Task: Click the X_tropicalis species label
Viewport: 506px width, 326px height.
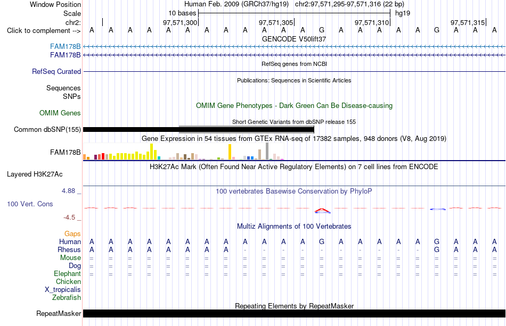Action: [63, 290]
